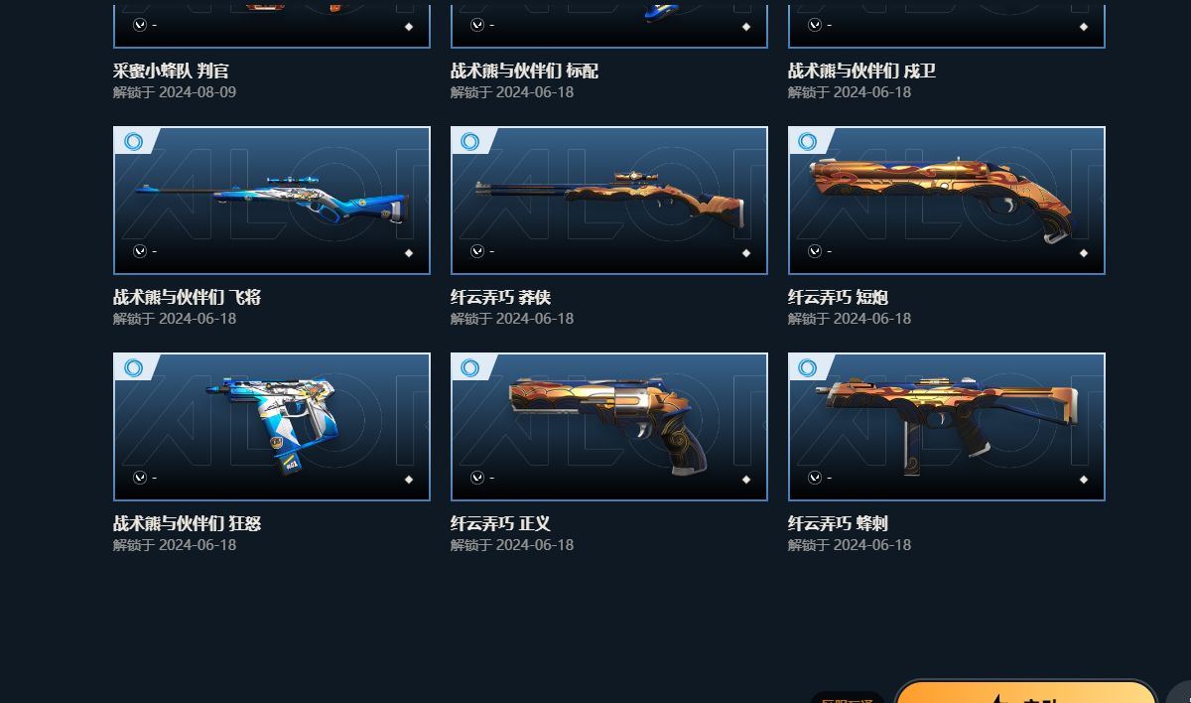Click the blue swirl badge on 正义 card
The width and height of the screenshot is (1191, 703).
[x=470, y=368]
